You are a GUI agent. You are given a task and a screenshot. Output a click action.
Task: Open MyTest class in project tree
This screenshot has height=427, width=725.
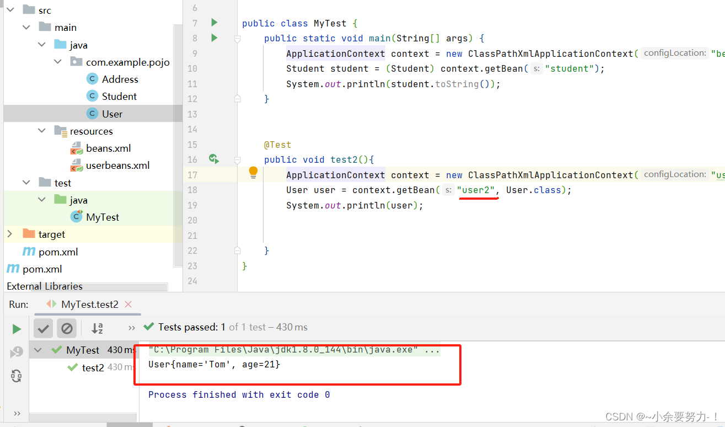tap(103, 217)
